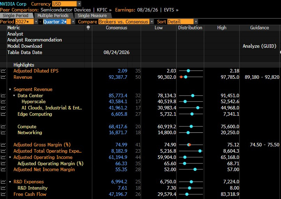
Task: Open chart icon for Adjusted Gross Margin
Action: (3, 145)
